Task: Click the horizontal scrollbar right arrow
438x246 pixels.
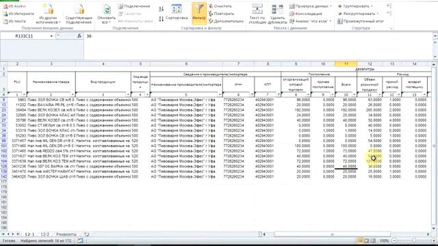Action: tap(428, 234)
